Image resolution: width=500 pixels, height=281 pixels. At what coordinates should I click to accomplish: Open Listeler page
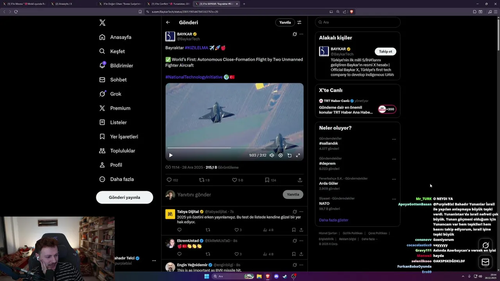pyautogui.click(x=113, y=122)
